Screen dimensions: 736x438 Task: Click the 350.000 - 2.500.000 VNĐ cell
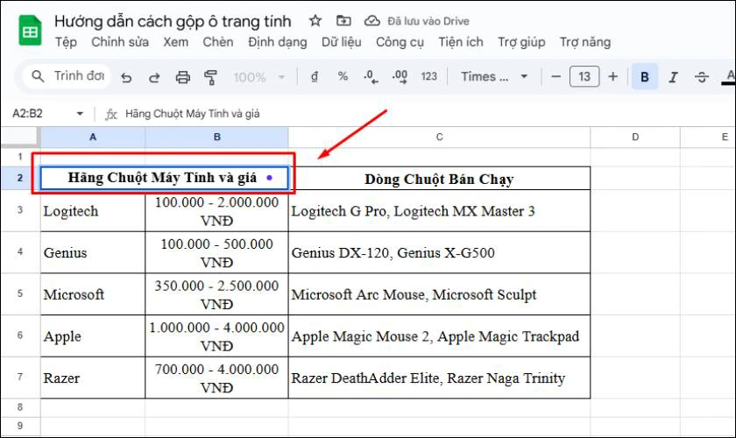217,294
